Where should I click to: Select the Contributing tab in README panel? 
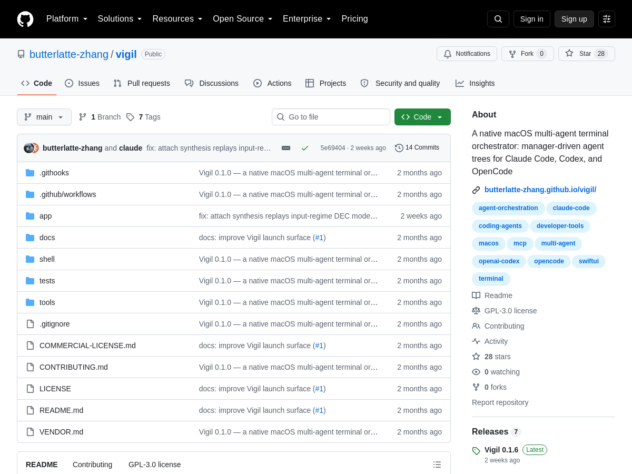pyautogui.click(x=92, y=465)
